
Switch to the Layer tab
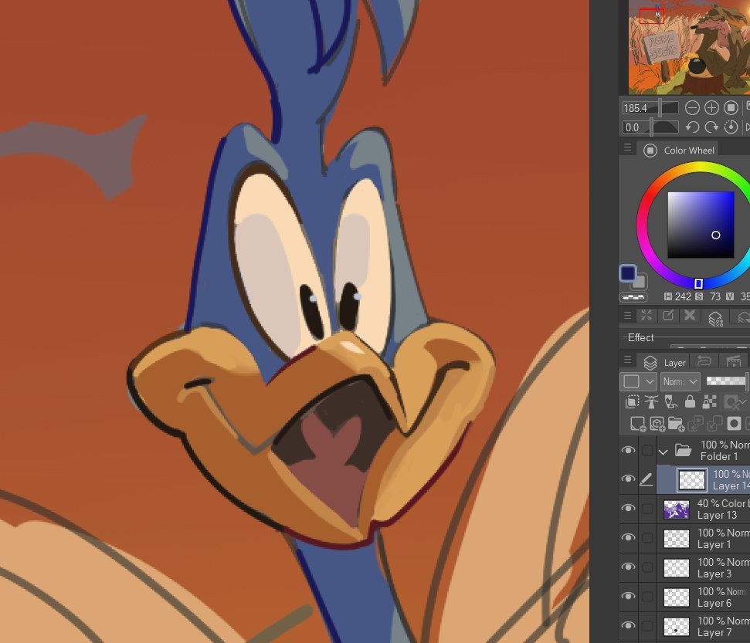pyautogui.click(x=664, y=362)
